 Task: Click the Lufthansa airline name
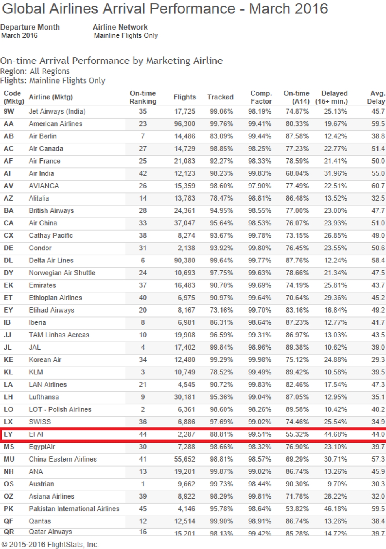(44, 397)
